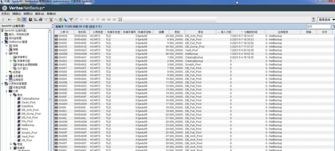Collapse the 存储 tree node expander
335x151 pixels.
[6, 53]
